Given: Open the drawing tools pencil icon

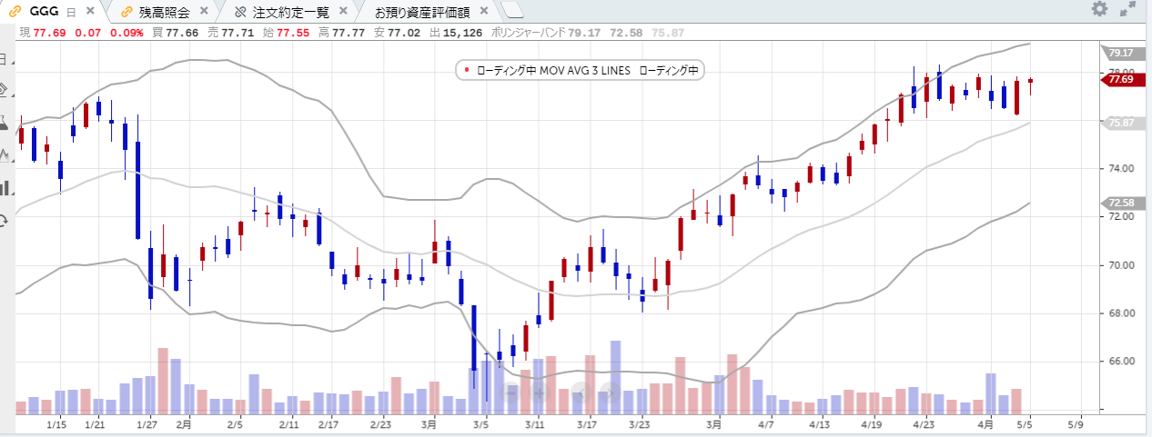Looking at the screenshot, I should click(x=5, y=90).
